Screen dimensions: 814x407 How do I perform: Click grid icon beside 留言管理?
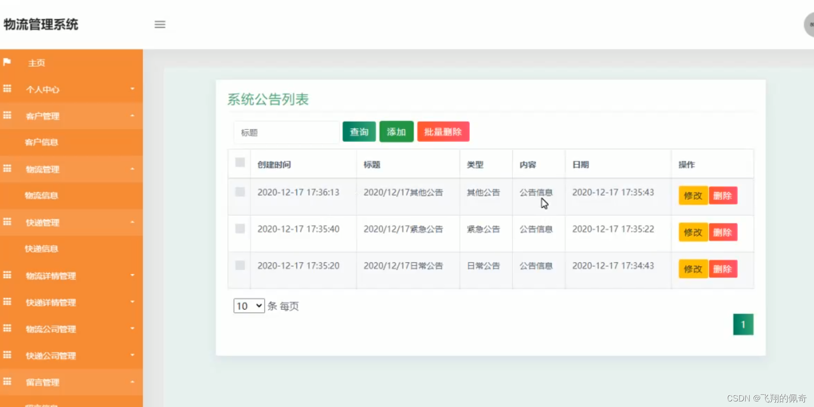[7, 381]
